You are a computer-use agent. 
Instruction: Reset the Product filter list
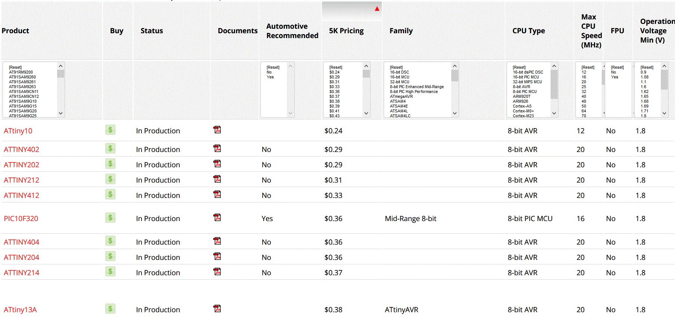click(x=15, y=68)
